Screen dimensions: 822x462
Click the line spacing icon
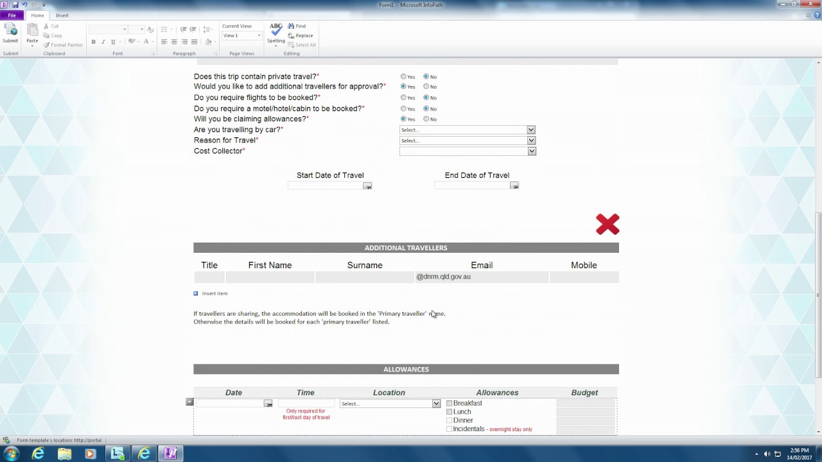point(206,30)
